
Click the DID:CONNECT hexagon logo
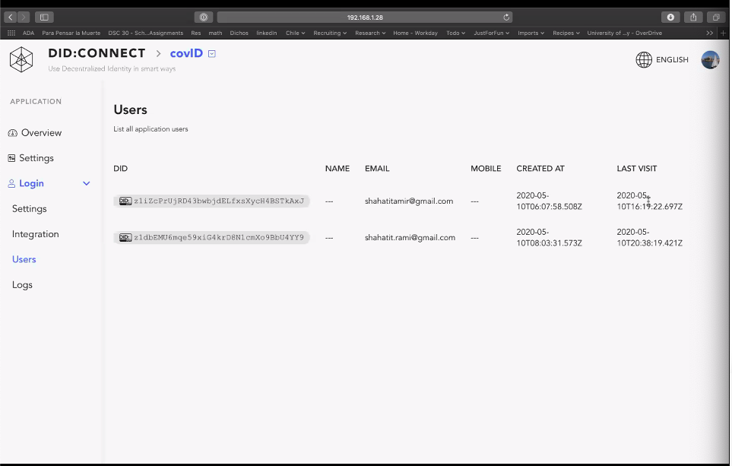(x=21, y=59)
